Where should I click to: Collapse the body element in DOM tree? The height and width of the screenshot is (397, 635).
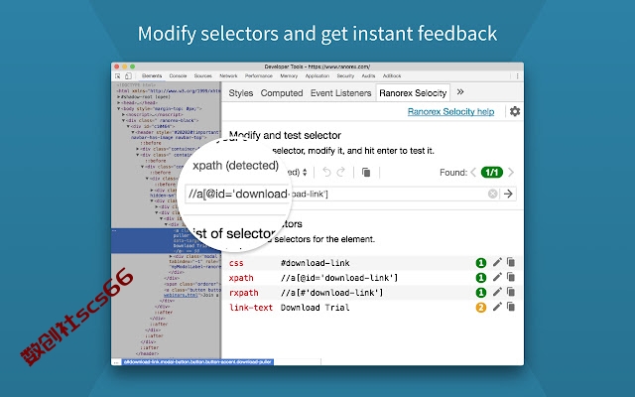pos(119,108)
